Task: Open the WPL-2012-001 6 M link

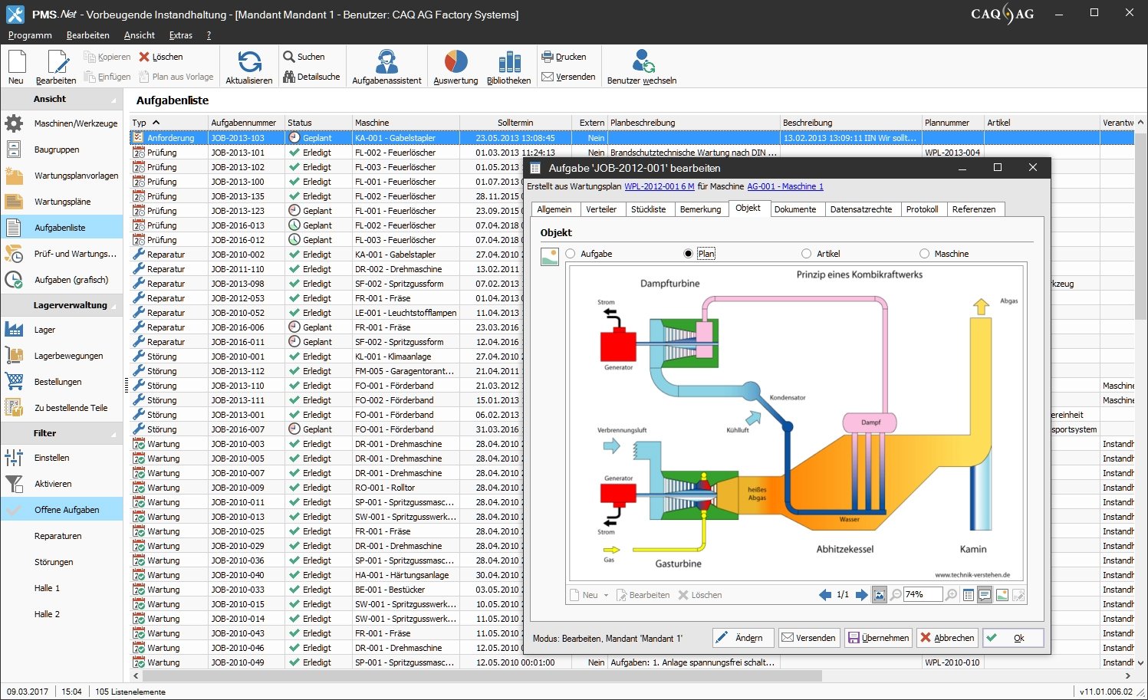Action: 660,187
